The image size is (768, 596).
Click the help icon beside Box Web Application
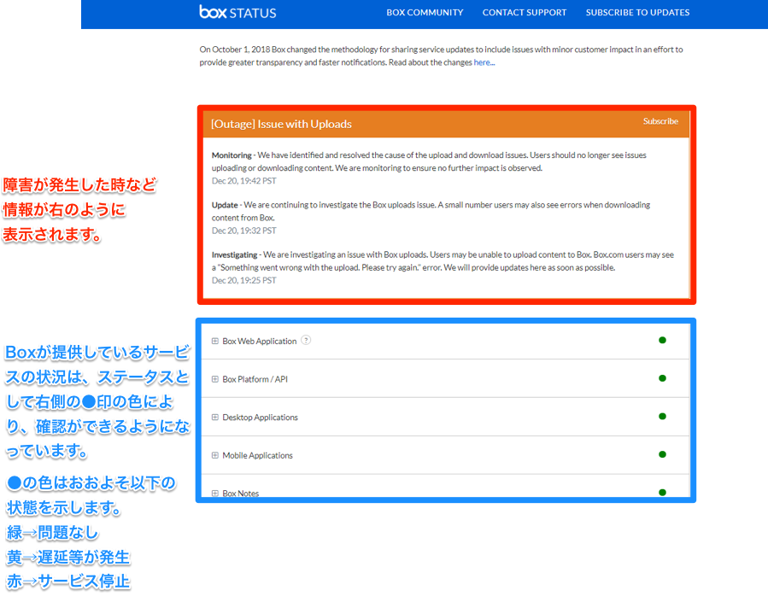tap(306, 340)
